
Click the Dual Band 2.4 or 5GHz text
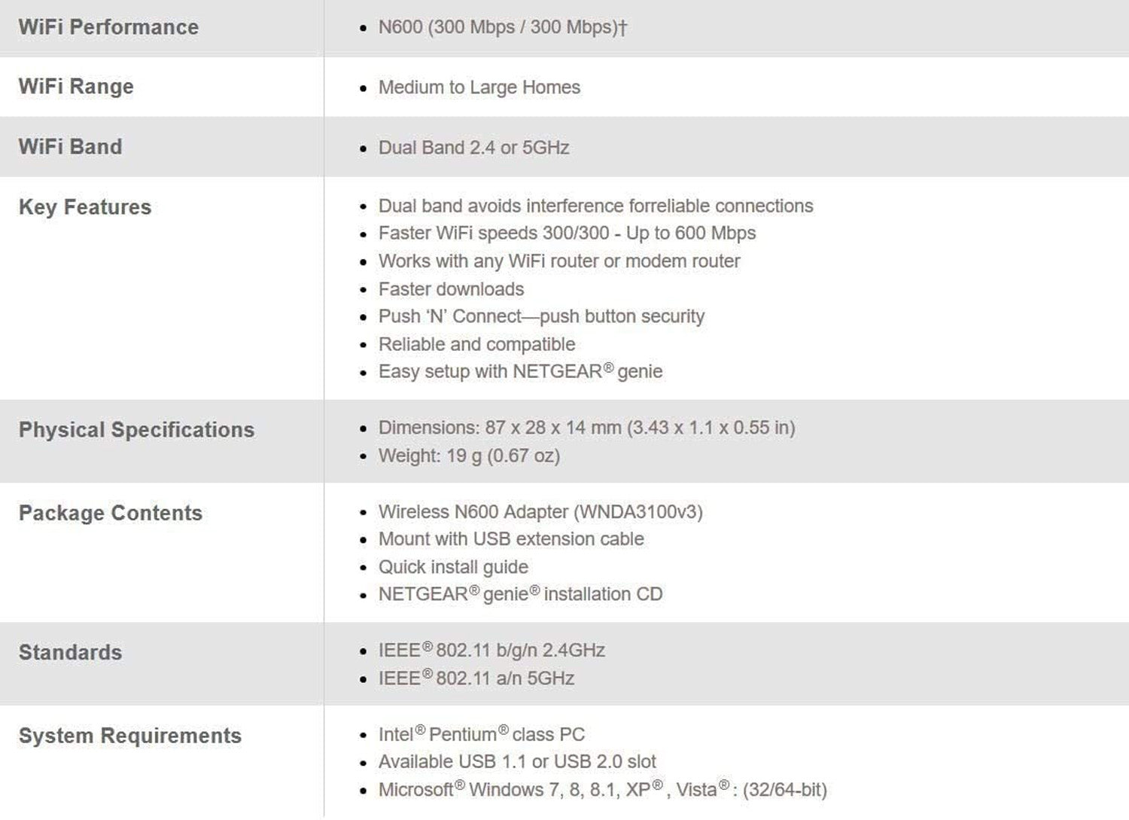point(473,148)
